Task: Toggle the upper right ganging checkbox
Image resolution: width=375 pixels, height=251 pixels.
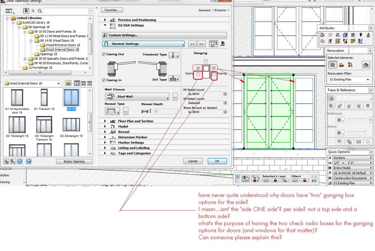Action: (214, 68)
